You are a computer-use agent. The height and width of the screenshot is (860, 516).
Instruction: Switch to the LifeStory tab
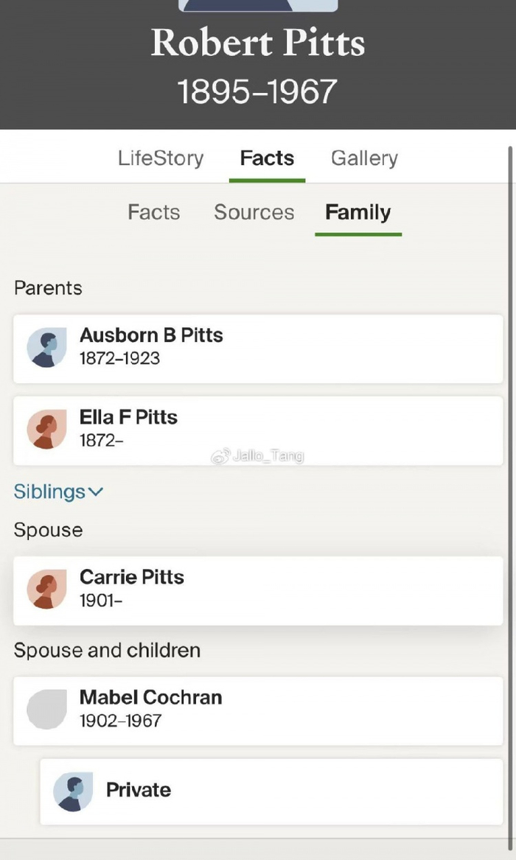pos(161,158)
